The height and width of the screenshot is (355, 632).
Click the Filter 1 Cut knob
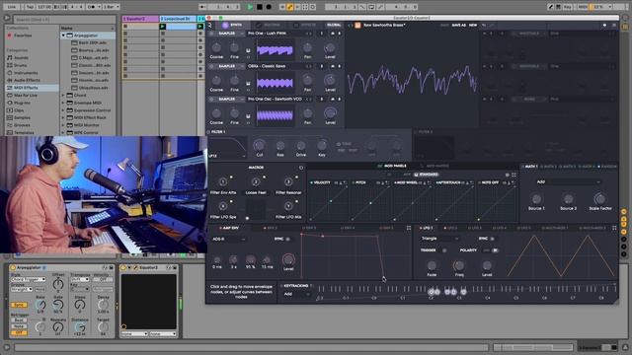[259, 145]
